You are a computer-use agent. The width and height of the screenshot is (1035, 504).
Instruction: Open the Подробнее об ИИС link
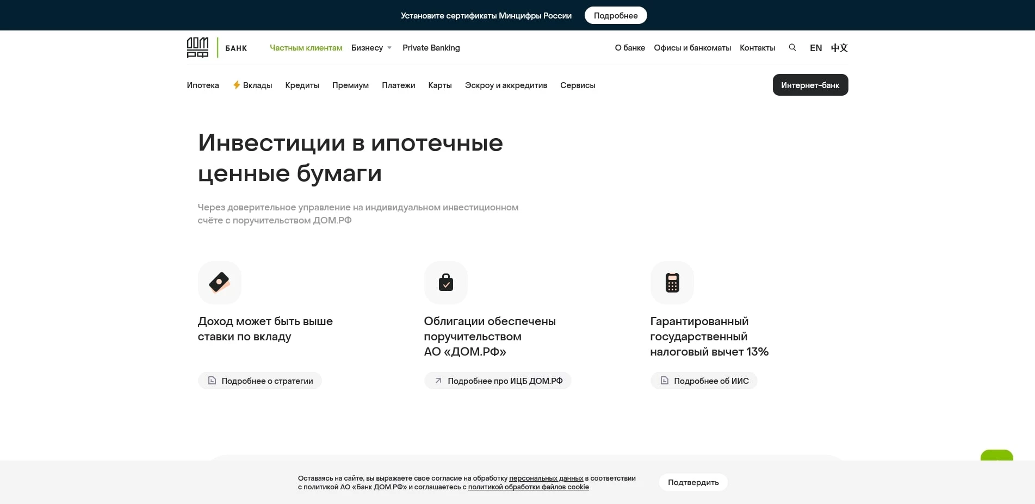[704, 381]
